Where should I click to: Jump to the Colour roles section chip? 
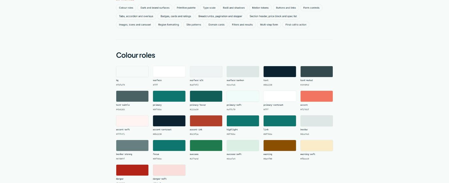pos(126,8)
